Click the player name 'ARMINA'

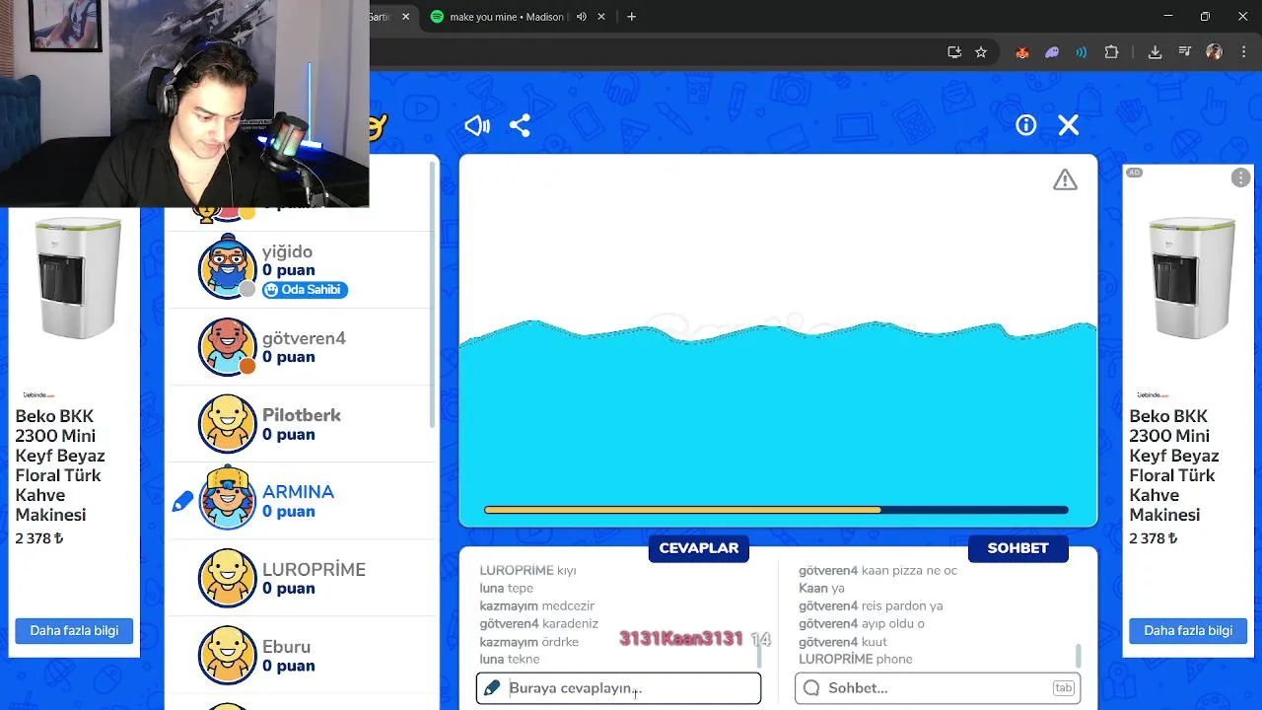[x=298, y=492]
